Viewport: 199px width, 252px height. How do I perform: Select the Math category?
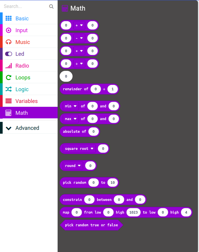[x=22, y=113]
